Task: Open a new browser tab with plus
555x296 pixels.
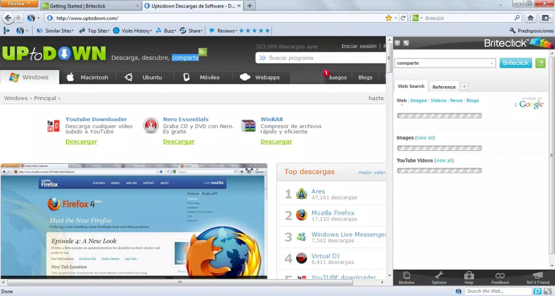Action: coord(249,6)
